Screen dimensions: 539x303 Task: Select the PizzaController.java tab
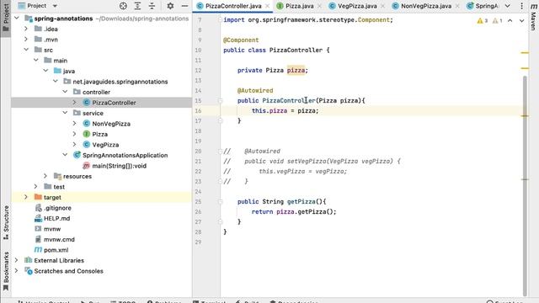233,6
